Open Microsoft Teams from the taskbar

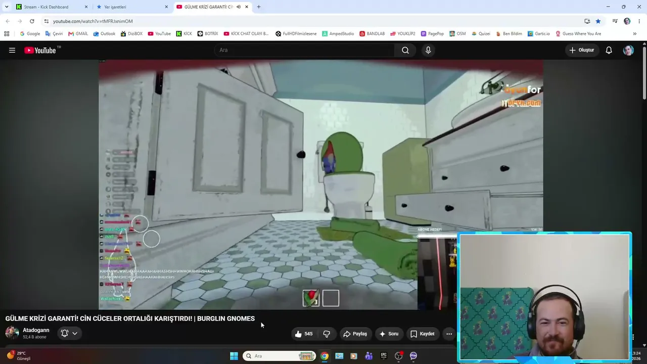[x=369, y=356]
